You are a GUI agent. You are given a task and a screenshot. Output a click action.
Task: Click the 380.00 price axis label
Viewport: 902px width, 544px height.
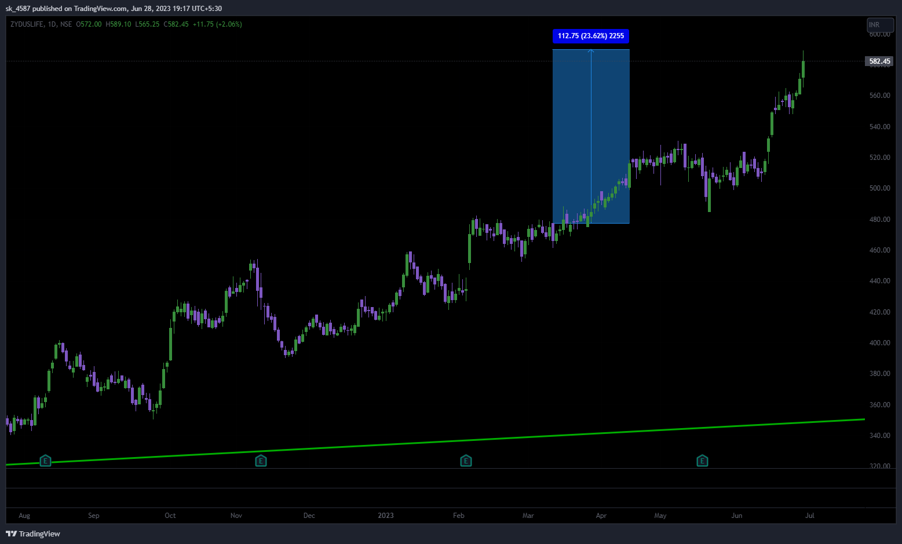pos(879,374)
